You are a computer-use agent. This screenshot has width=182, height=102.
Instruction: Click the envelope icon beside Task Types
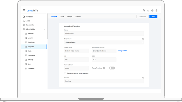click(26, 42)
